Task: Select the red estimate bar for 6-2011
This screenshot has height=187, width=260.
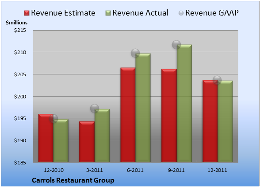Action: (128, 115)
